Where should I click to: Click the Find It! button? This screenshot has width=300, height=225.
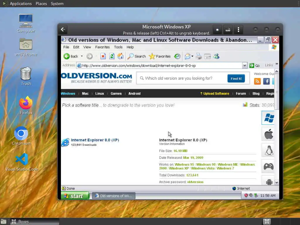coord(236,79)
